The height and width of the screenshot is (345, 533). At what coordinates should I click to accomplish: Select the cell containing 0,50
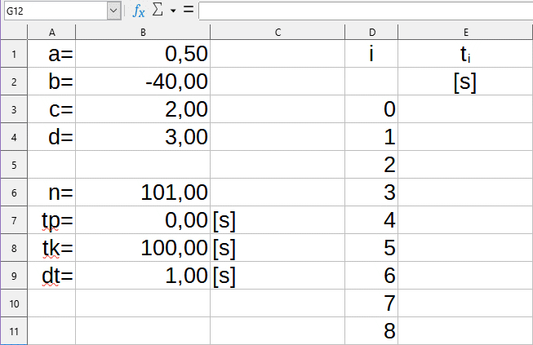coord(143,55)
